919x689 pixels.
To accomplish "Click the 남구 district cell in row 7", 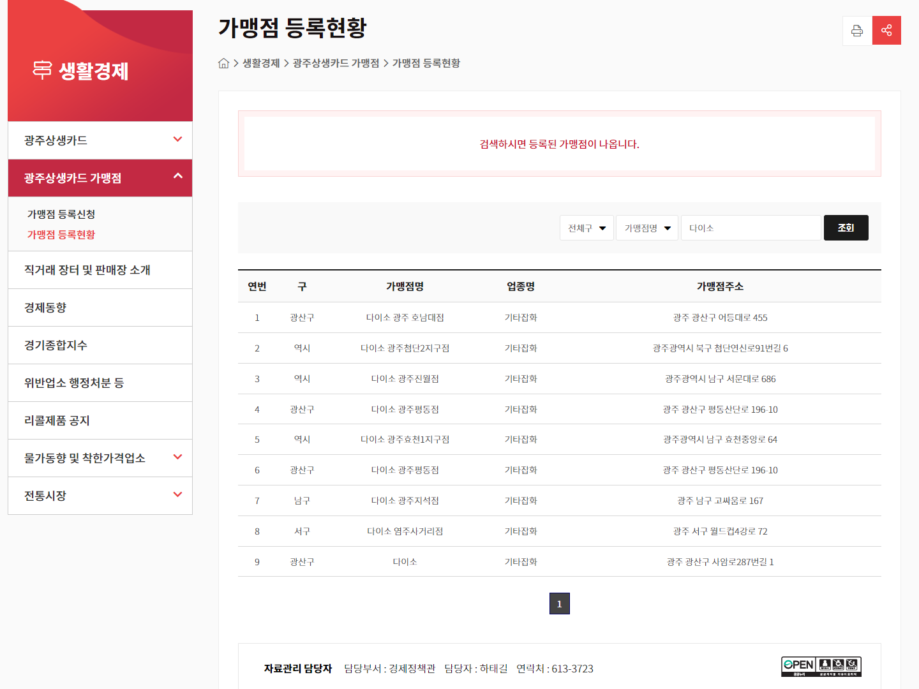I will pos(303,501).
